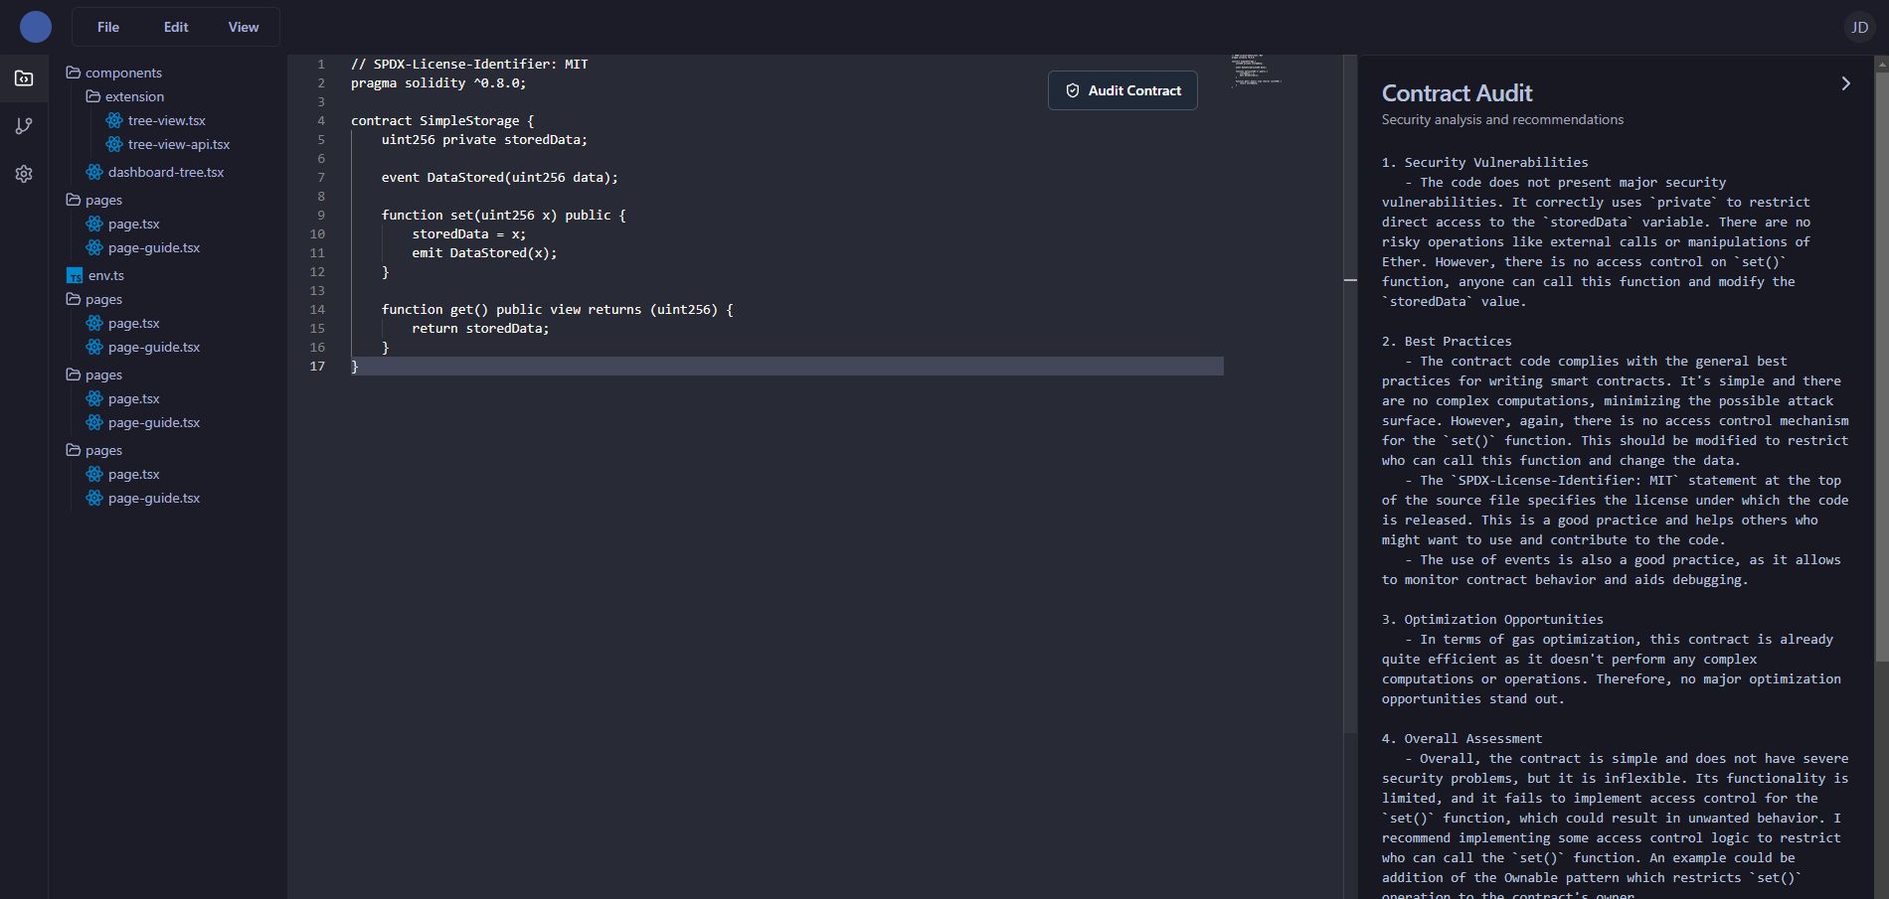Screen dimensions: 1889x899
Task: Click line number 9 in the gutter
Action: click(321, 216)
